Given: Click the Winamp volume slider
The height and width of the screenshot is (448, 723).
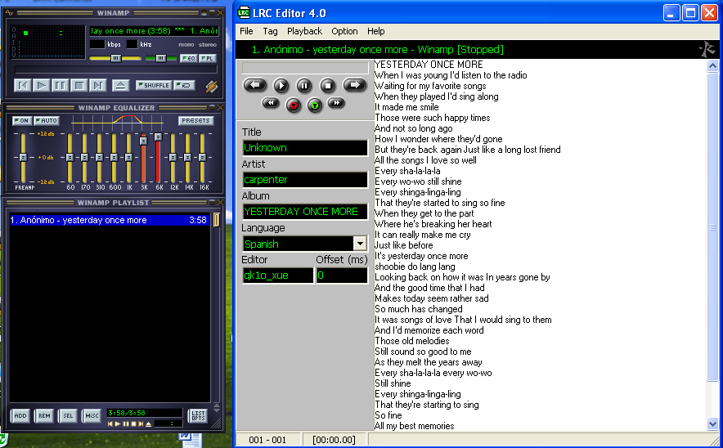Looking at the screenshot, I should (115, 58).
